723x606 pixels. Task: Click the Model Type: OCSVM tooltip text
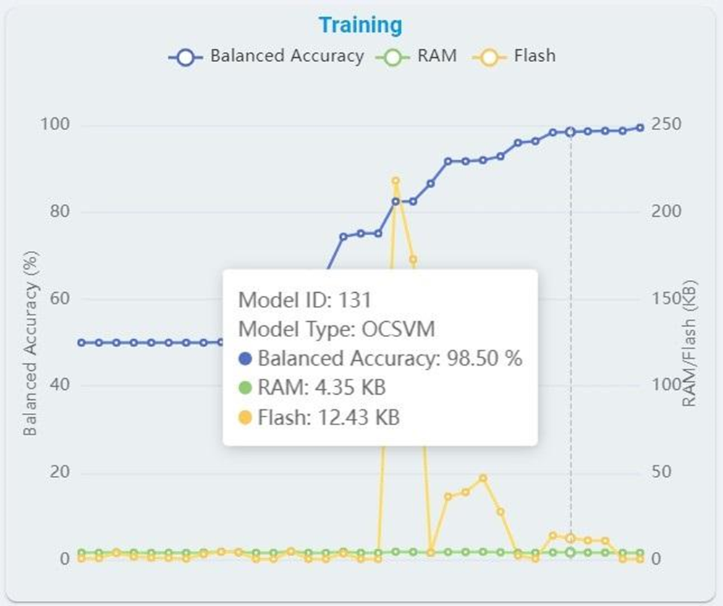click(337, 329)
